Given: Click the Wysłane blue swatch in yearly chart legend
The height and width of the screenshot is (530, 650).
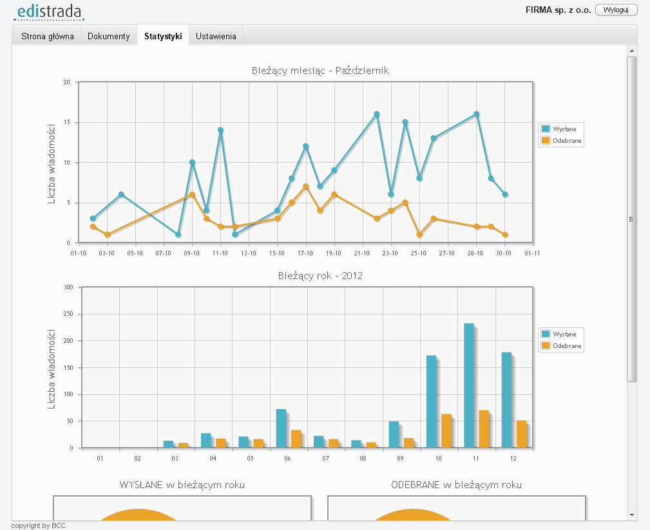Looking at the screenshot, I should click(x=546, y=334).
